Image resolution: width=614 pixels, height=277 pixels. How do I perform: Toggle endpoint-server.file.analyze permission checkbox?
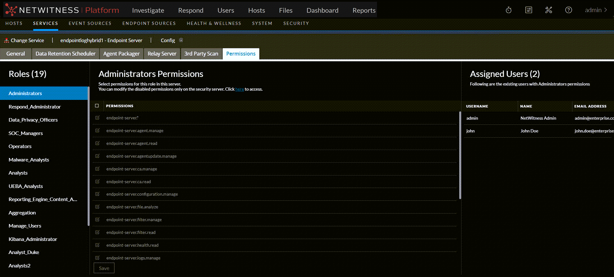(x=98, y=207)
